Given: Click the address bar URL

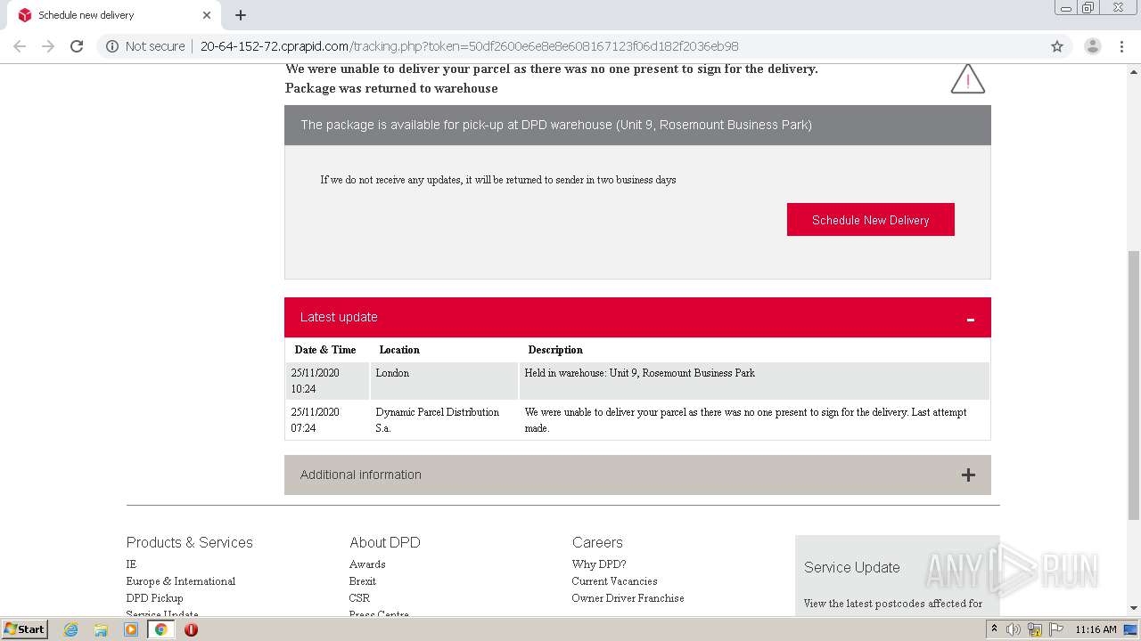Looking at the screenshot, I should pyautogui.click(x=469, y=46).
